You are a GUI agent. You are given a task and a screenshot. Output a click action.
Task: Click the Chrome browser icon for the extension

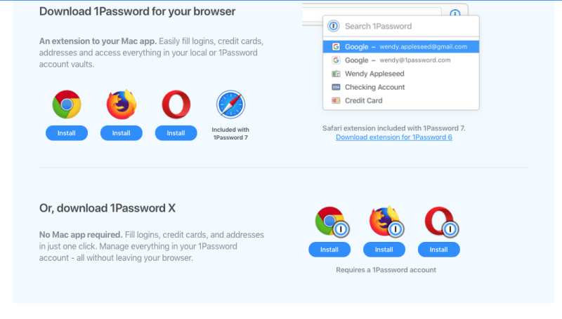point(67,104)
